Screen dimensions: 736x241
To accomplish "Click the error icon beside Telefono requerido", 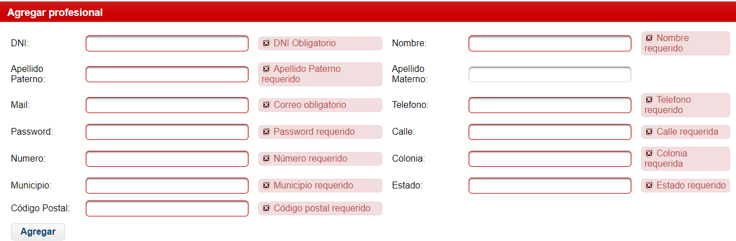I will click(649, 100).
